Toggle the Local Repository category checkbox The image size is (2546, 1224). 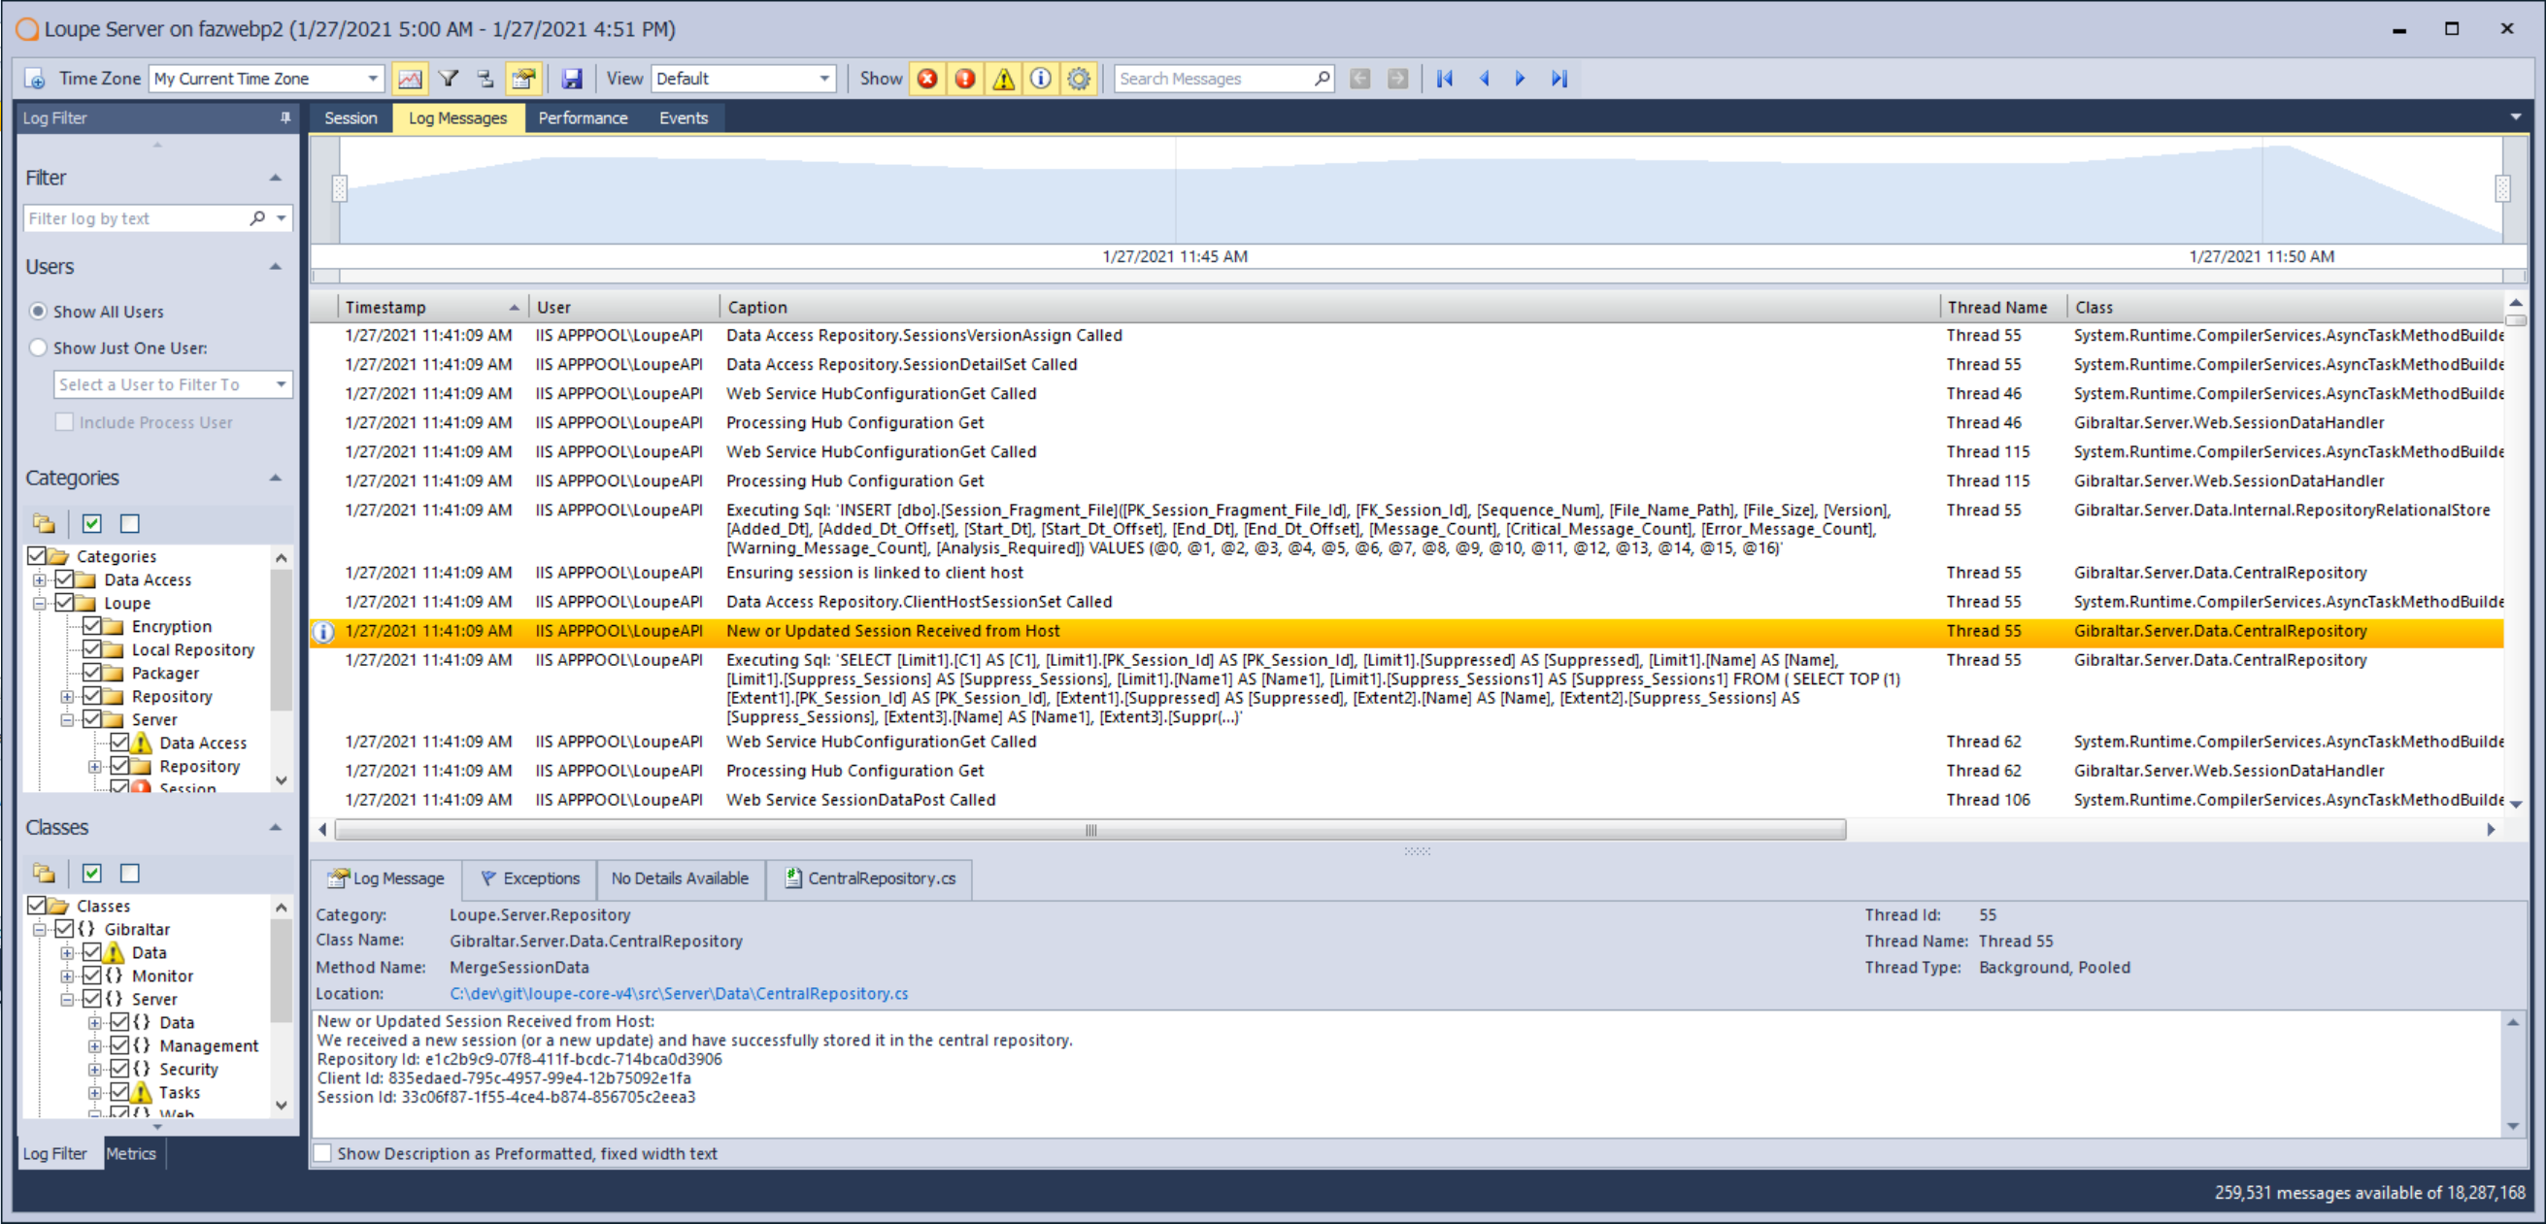[92, 650]
